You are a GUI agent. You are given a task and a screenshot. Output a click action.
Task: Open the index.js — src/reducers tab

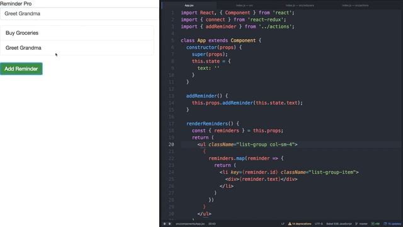click(x=300, y=5)
